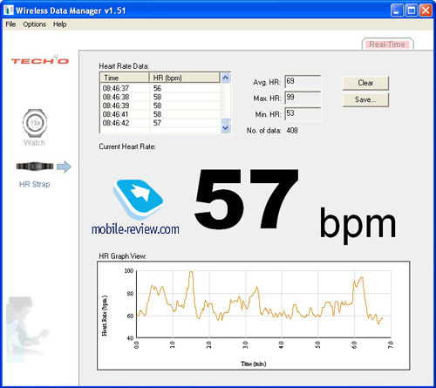Viewport: 436px width, 388px height.
Task: Click the Avg. HR field
Action: [303, 81]
